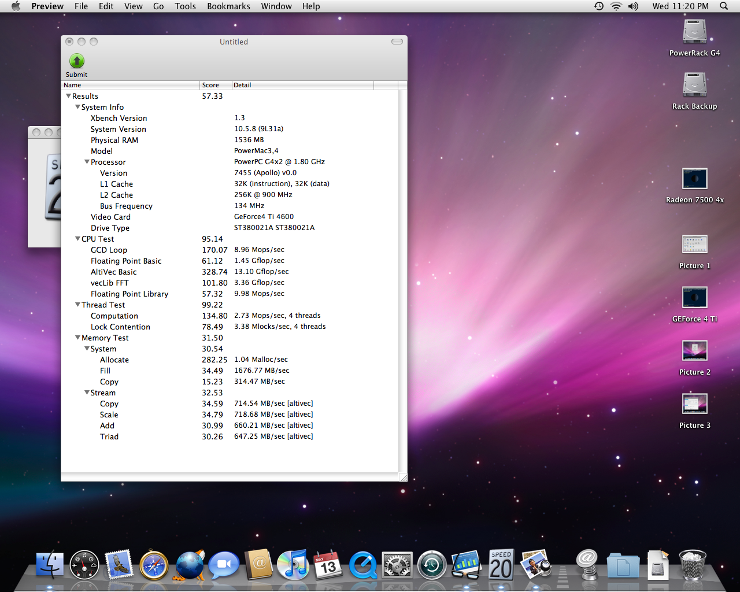740x592 pixels.
Task: Collapse the Processor details
Action: tap(87, 162)
